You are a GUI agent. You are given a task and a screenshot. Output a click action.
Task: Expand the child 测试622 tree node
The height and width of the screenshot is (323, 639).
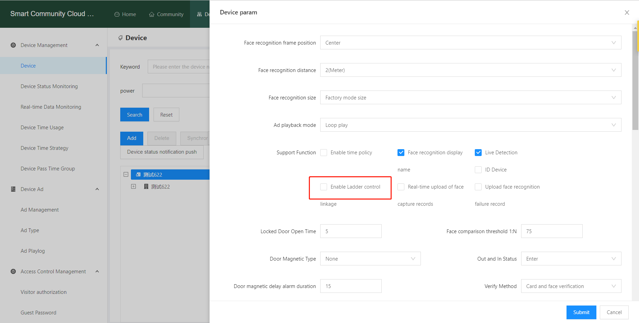click(134, 186)
